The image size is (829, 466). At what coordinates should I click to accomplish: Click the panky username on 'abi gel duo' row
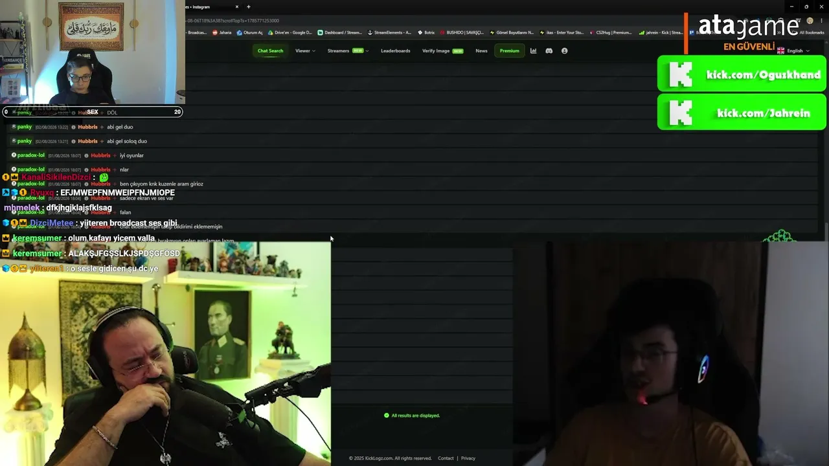[x=25, y=127]
